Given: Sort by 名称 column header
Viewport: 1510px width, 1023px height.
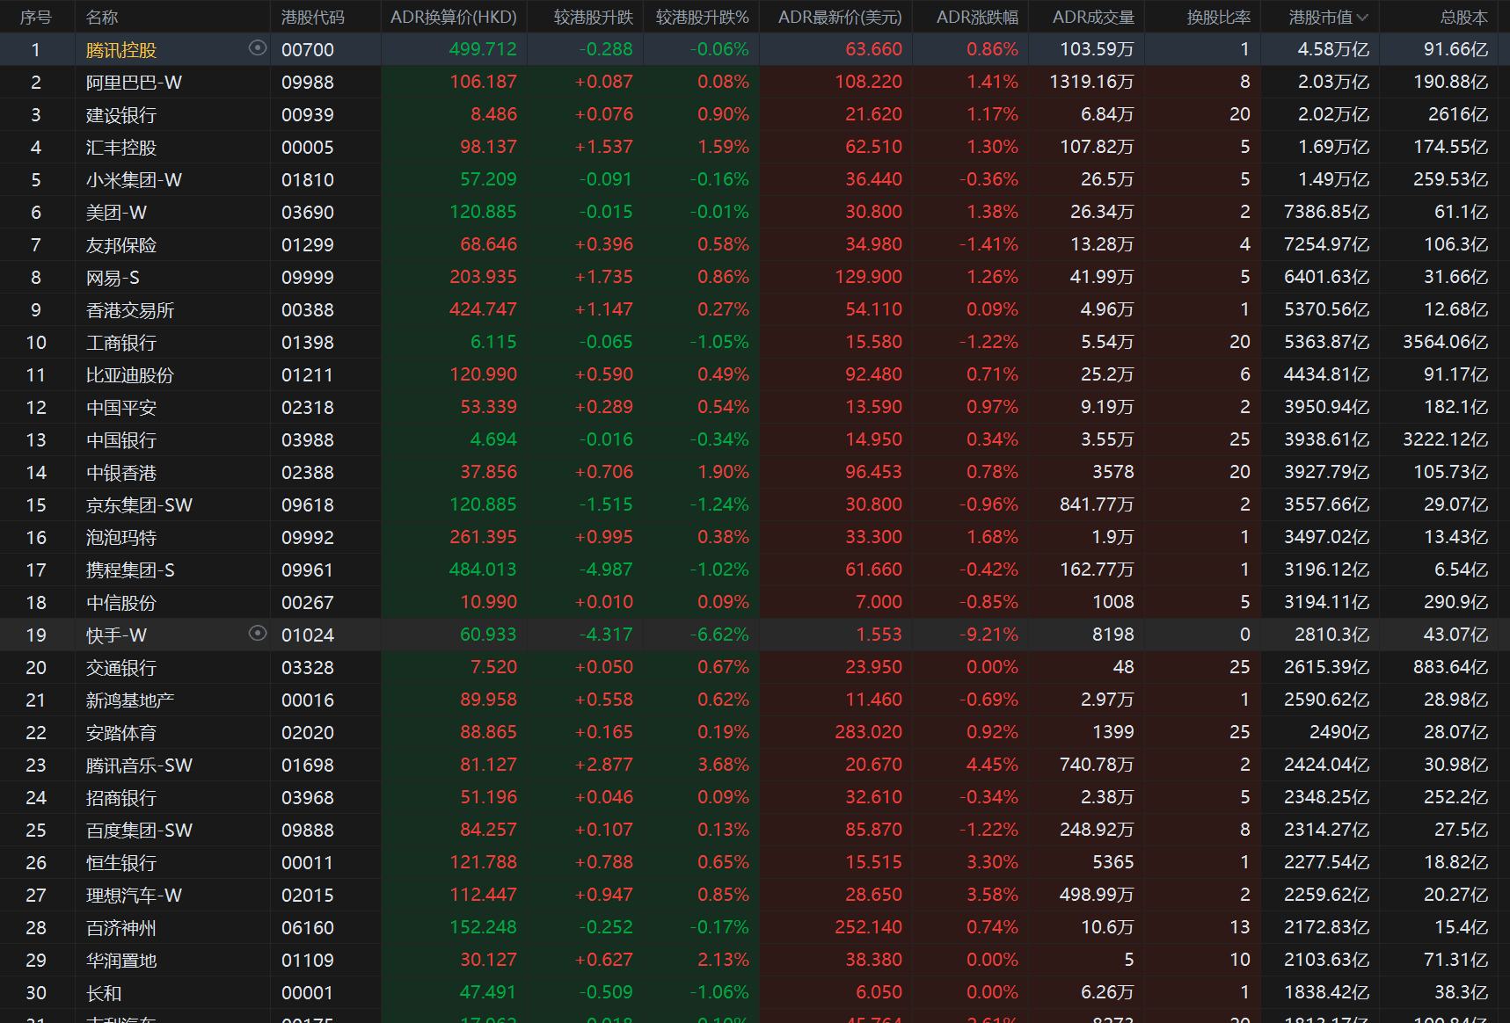Looking at the screenshot, I should coord(102,18).
